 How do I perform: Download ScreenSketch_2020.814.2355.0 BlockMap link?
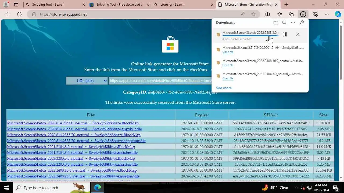coord(73,123)
